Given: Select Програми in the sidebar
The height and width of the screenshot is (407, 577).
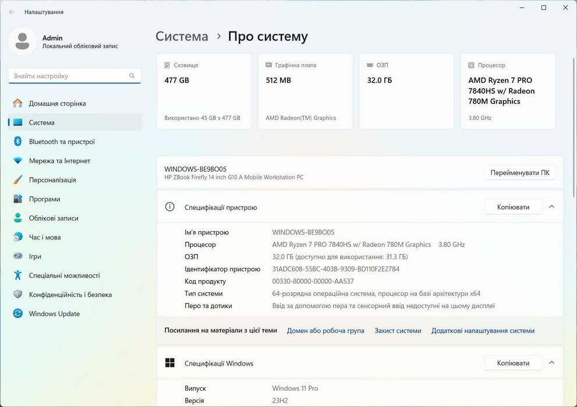Looking at the screenshot, I should pyautogui.click(x=75, y=199).
